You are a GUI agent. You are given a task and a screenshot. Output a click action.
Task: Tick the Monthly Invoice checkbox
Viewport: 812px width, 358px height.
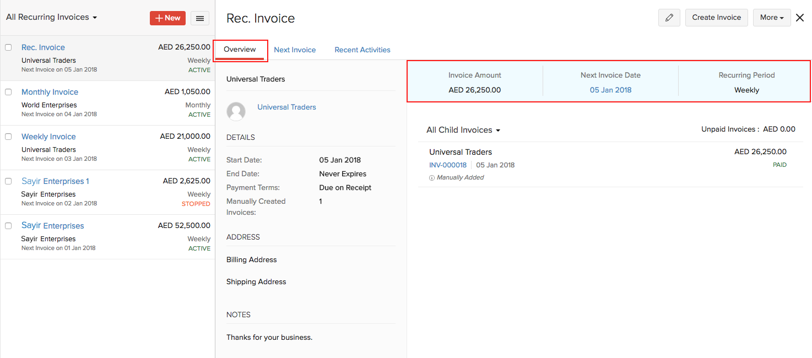coord(8,92)
